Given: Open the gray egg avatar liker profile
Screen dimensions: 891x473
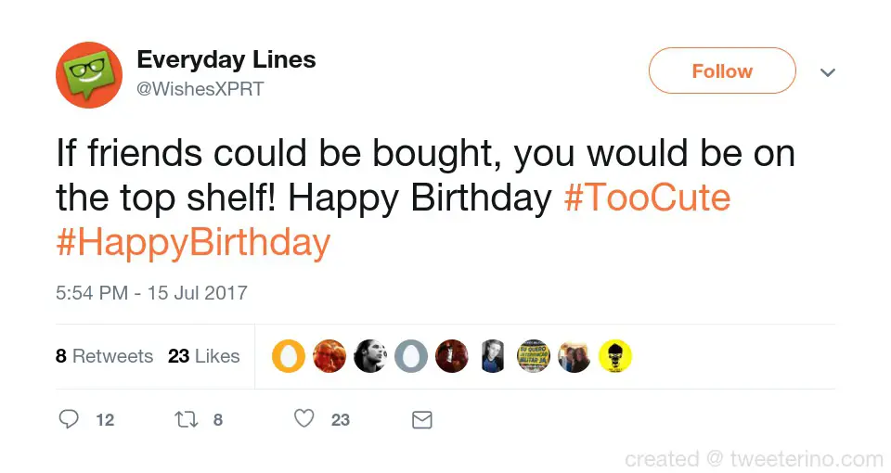Looking at the screenshot, I should click(x=411, y=356).
